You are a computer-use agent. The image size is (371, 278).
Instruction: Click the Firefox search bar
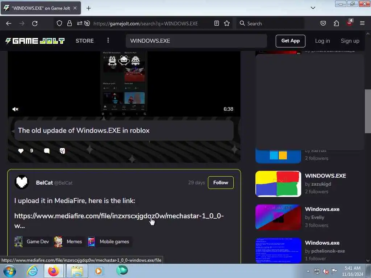[270, 24]
